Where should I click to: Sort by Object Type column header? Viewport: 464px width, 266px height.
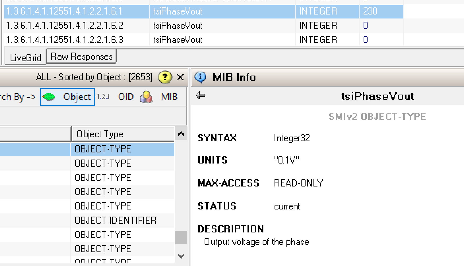pos(123,134)
